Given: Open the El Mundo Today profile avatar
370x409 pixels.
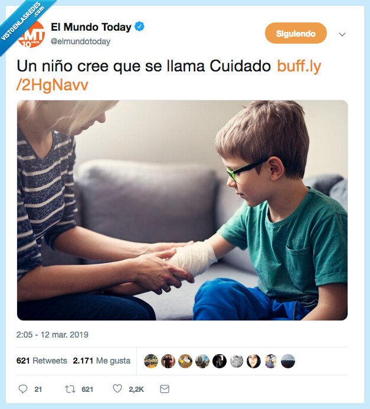Looking at the screenshot, I should click(31, 34).
